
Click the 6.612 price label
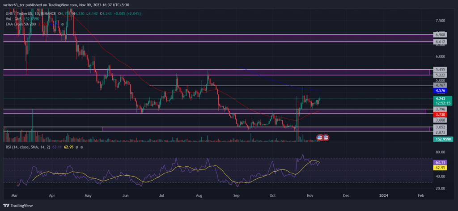coord(440,42)
